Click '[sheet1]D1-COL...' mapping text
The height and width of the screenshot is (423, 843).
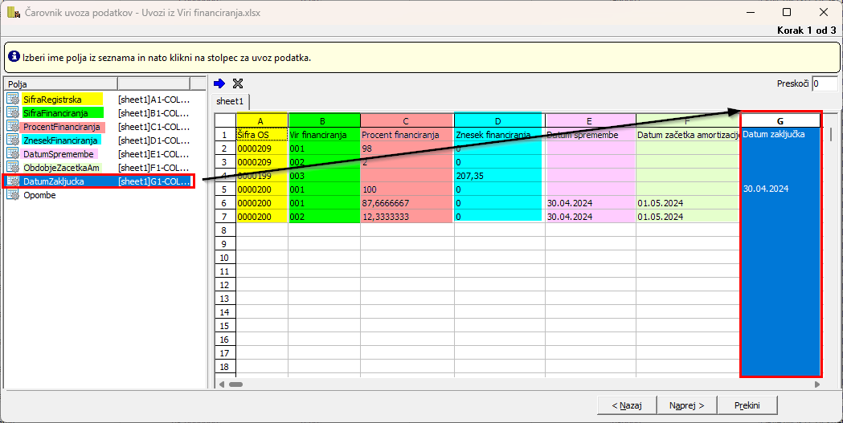[x=154, y=140]
